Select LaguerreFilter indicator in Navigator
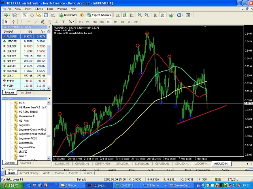 coord(27,147)
